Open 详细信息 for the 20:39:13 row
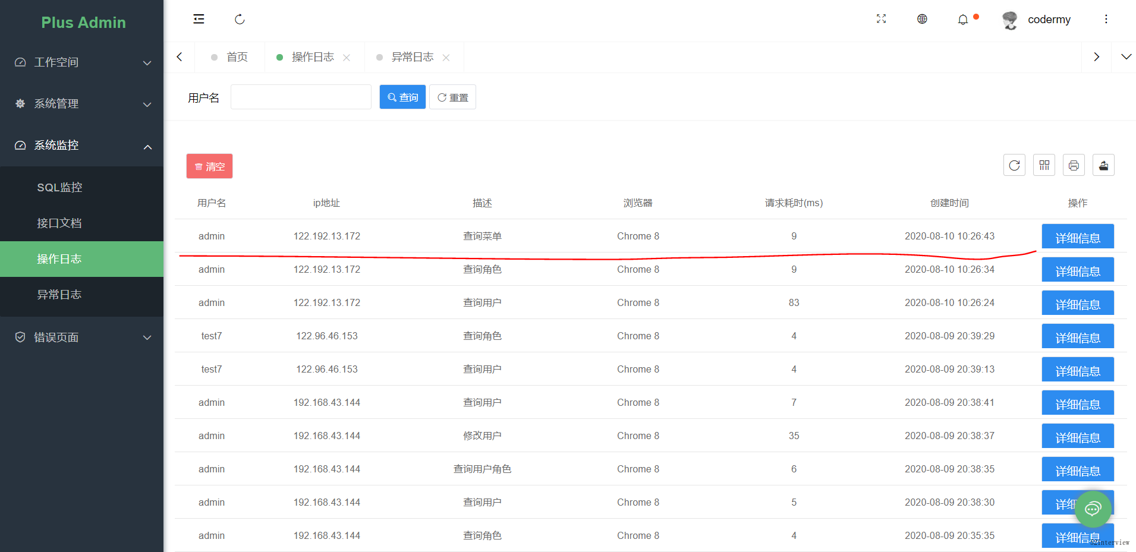Image resolution: width=1136 pixels, height=552 pixels. pos(1078,371)
